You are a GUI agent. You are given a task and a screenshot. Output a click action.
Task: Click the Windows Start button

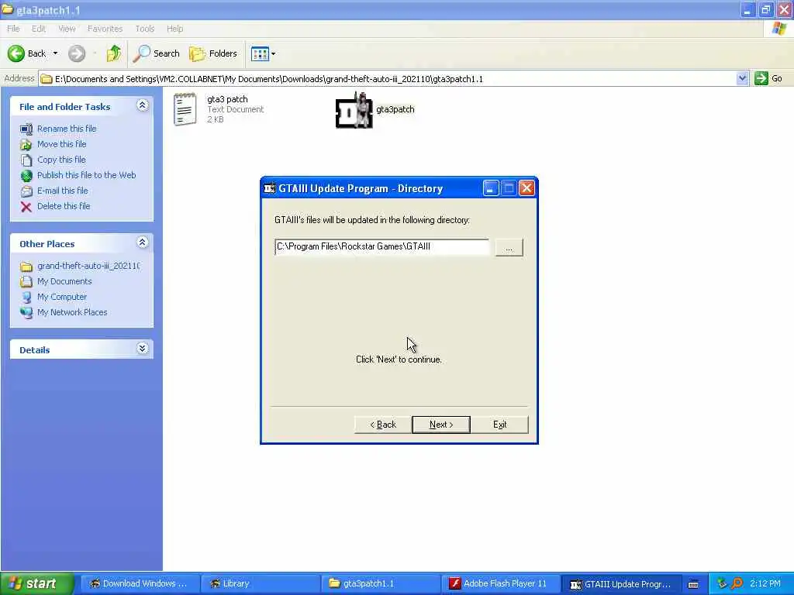coord(36,583)
